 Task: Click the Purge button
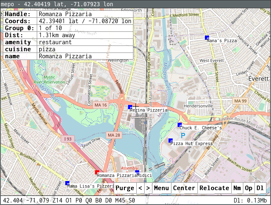tap(125, 188)
